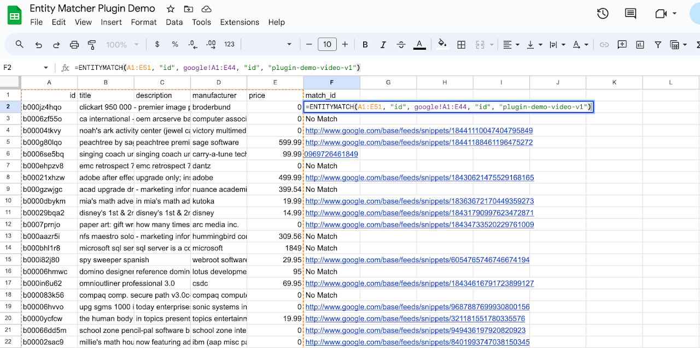Click the move to folder icon
The height and width of the screenshot is (348, 700).
[189, 9]
